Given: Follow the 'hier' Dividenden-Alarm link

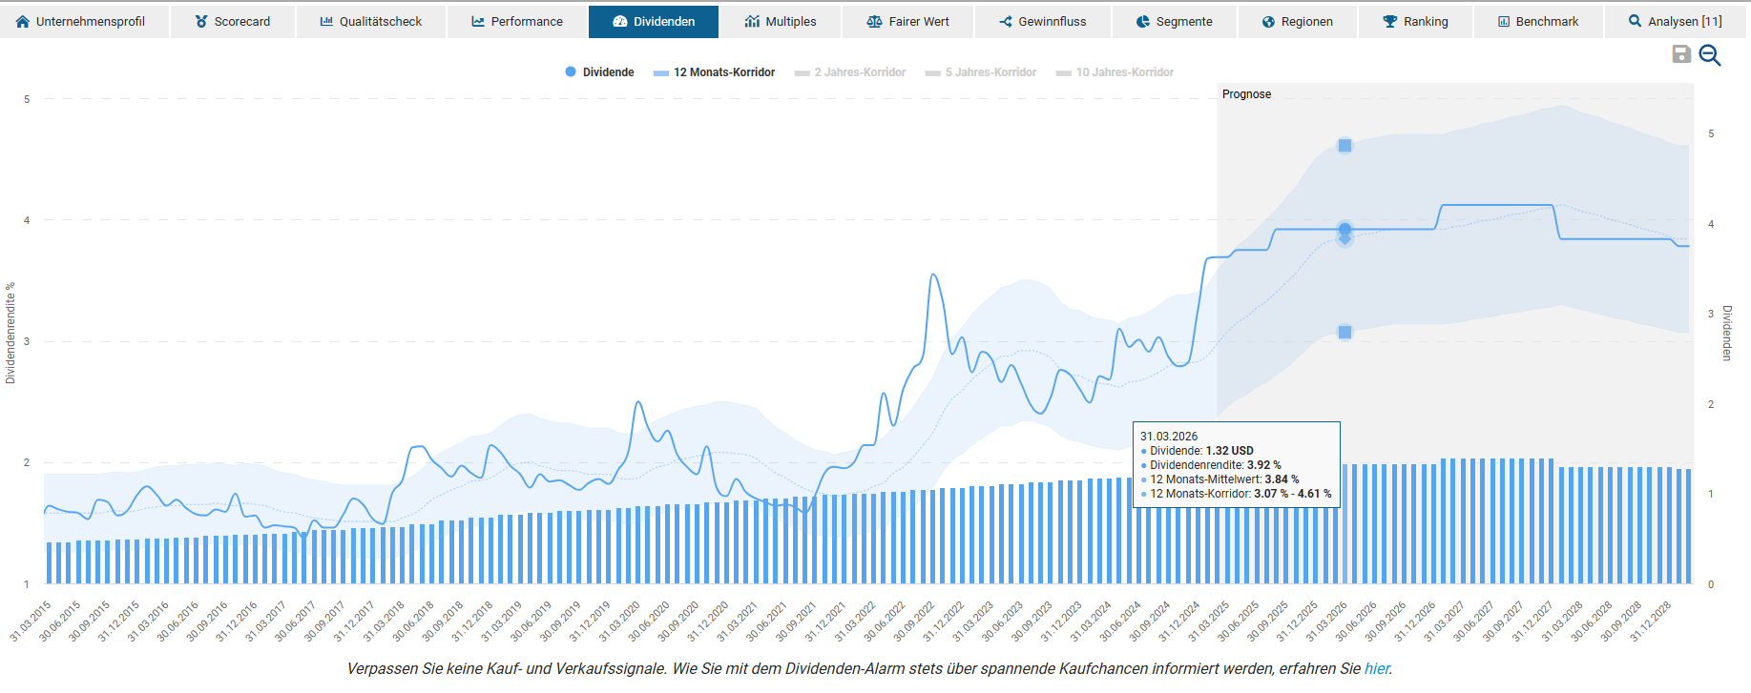Looking at the screenshot, I should tap(1376, 669).
